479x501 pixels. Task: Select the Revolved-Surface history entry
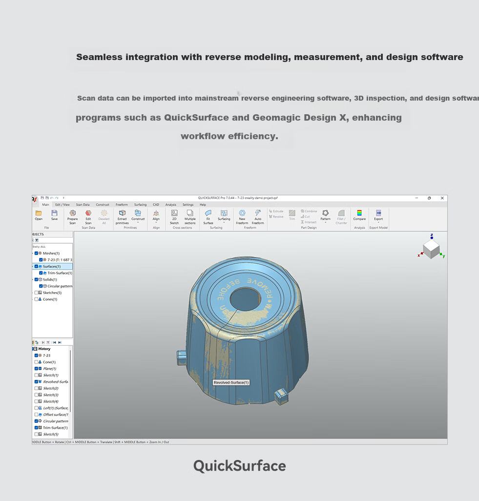pyautogui.click(x=52, y=381)
